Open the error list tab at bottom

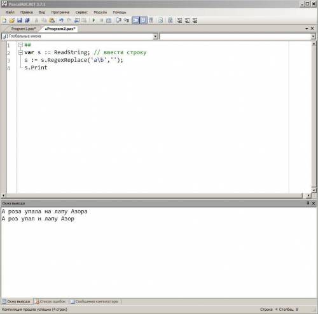pos(50,301)
